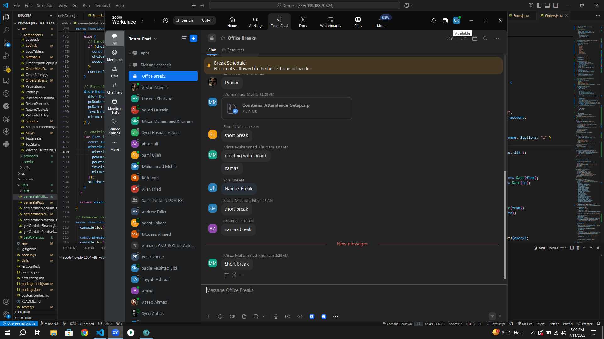This screenshot has width=604, height=339.
Task: Switch to the Resources tab
Action: pyautogui.click(x=233, y=50)
